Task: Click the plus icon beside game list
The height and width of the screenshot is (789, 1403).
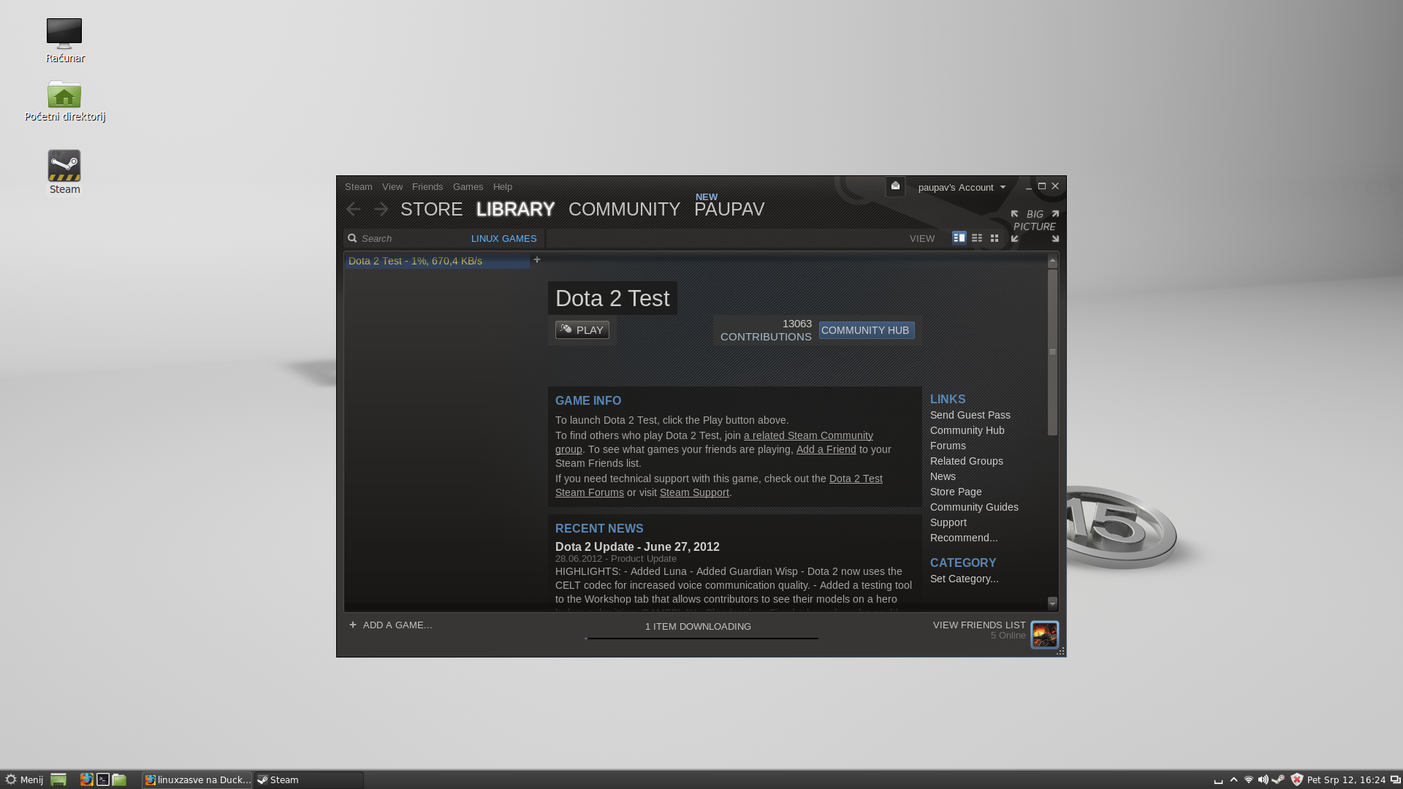Action: [537, 260]
